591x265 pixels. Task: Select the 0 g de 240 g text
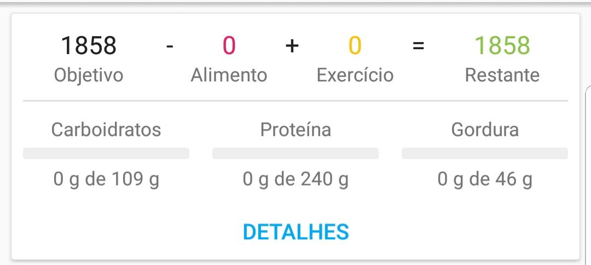296,180
